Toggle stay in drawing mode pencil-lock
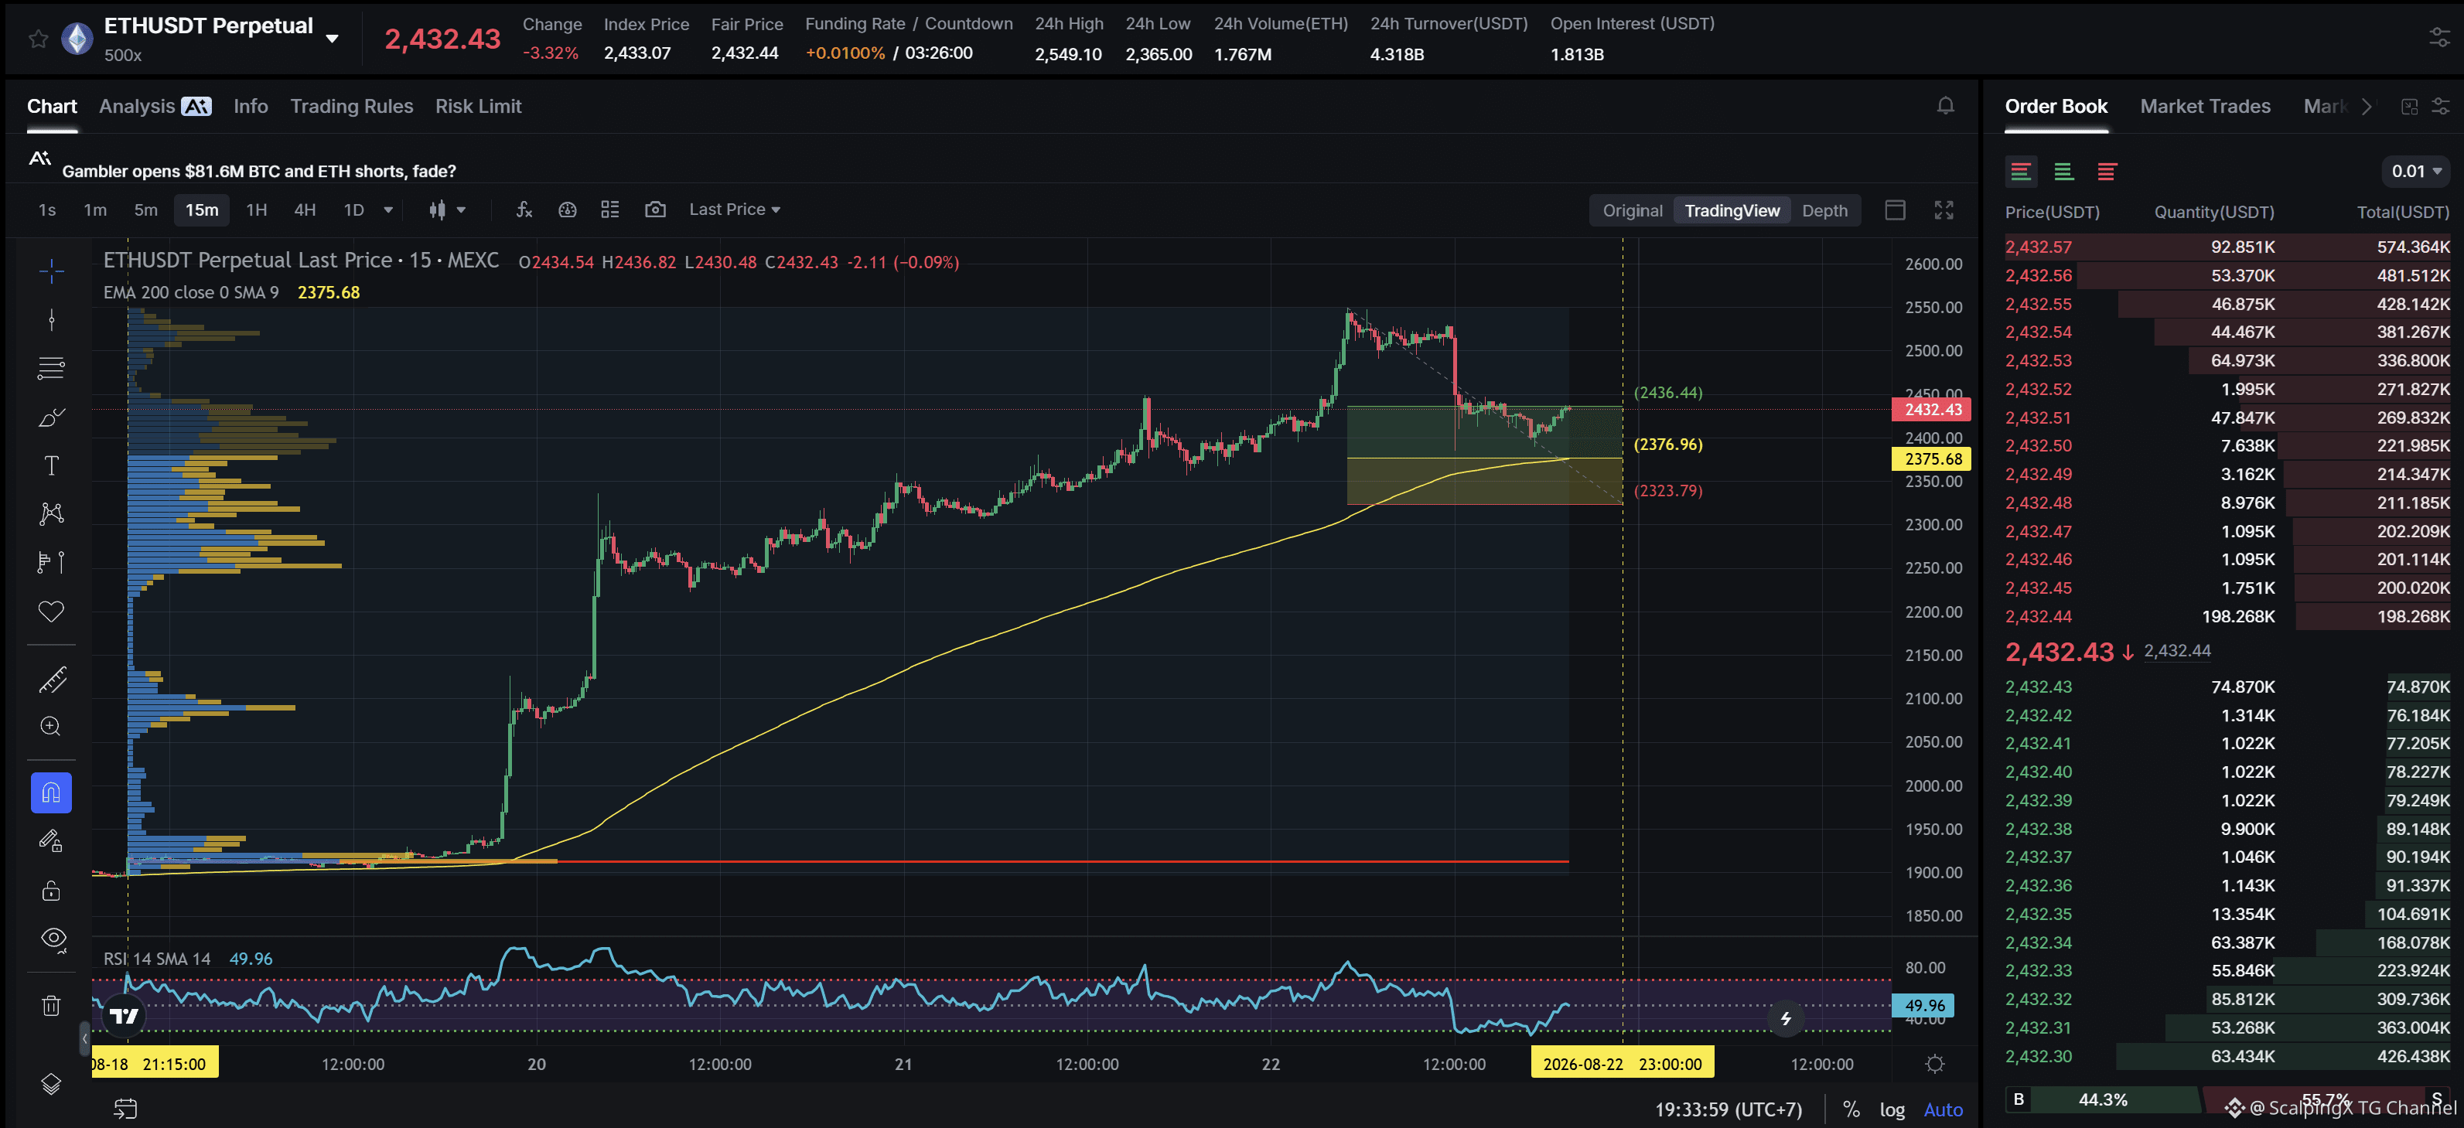The height and width of the screenshot is (1128, 2464). [x=52, y=841]
